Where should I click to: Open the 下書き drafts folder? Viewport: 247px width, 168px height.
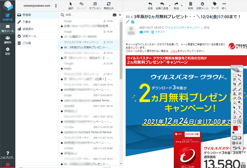(37, 22)
